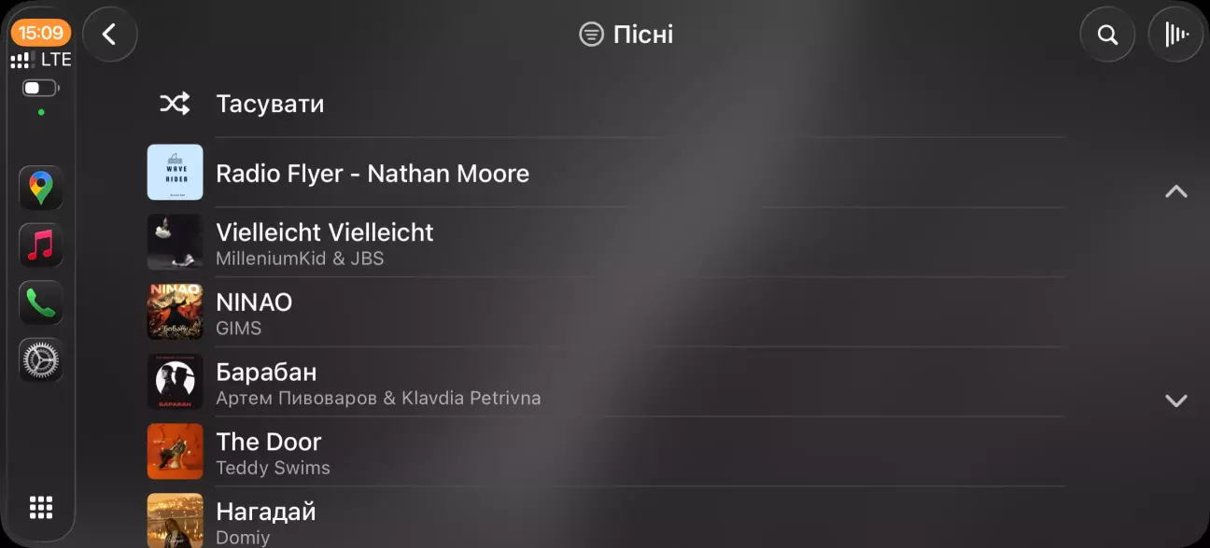
Task: Select Нагадай by Domiy
Action: tap(607, 519)
